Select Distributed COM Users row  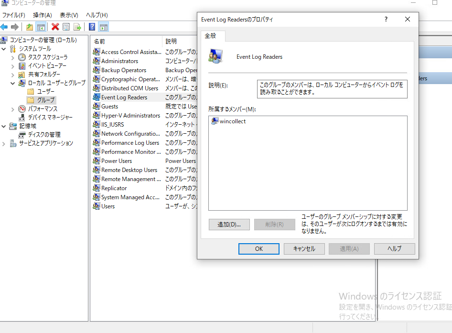pos(144,88)
